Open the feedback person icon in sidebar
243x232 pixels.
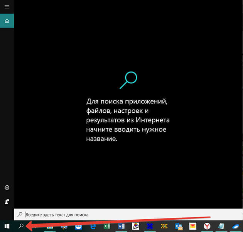tap(7, 202)
